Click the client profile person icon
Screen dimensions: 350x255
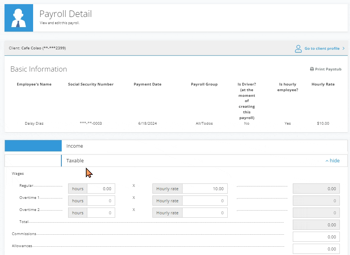(298, 49)
